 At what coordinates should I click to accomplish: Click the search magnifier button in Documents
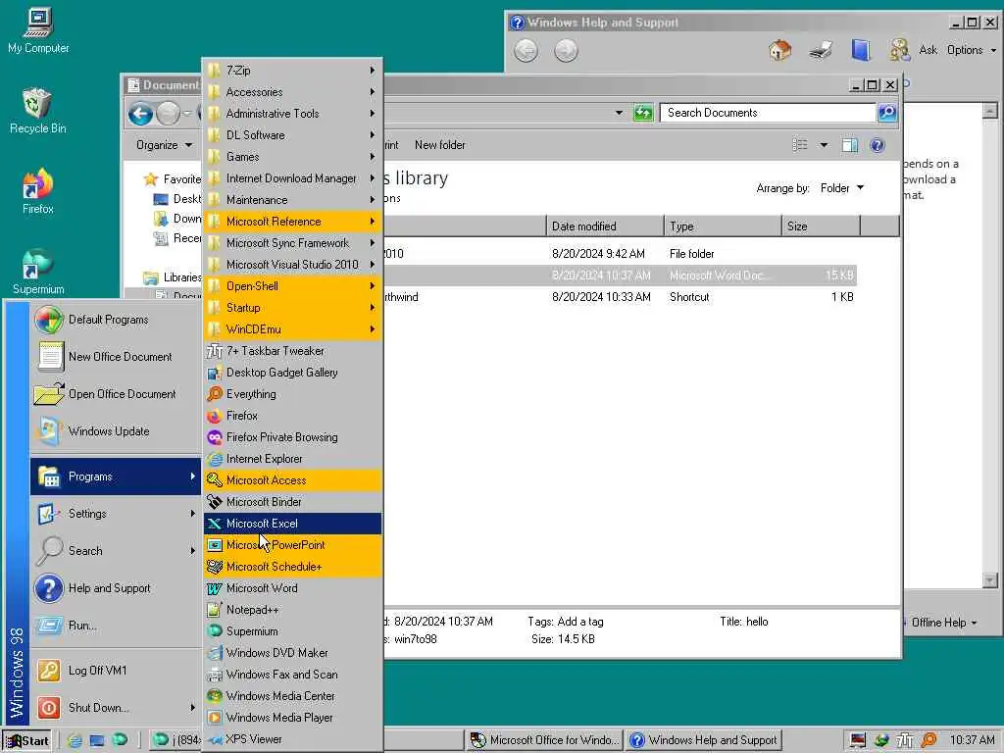(886, 113)
